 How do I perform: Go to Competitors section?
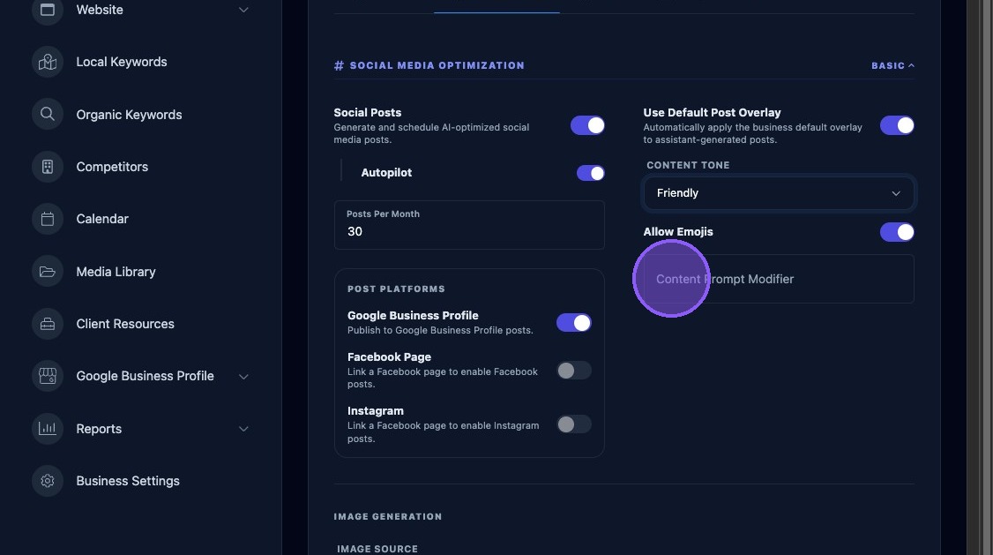[112, 167]
